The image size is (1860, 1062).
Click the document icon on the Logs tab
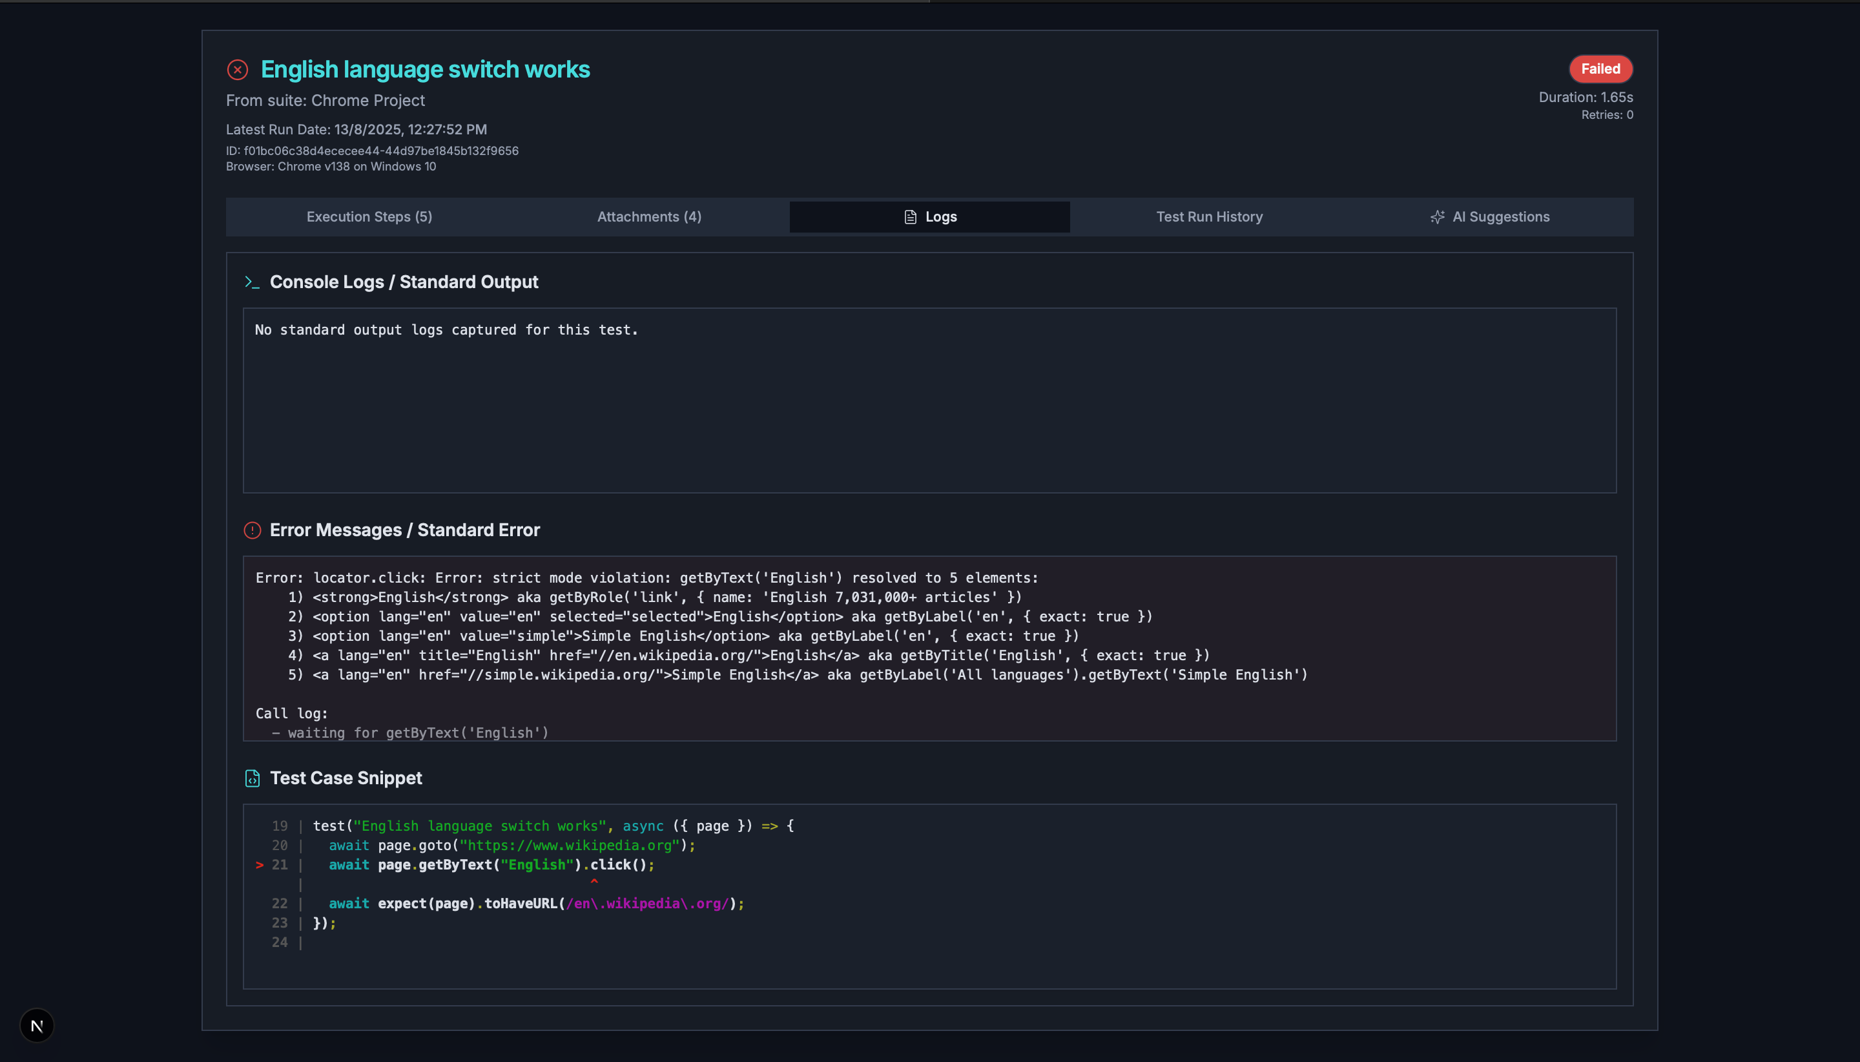tap(910, 216)
